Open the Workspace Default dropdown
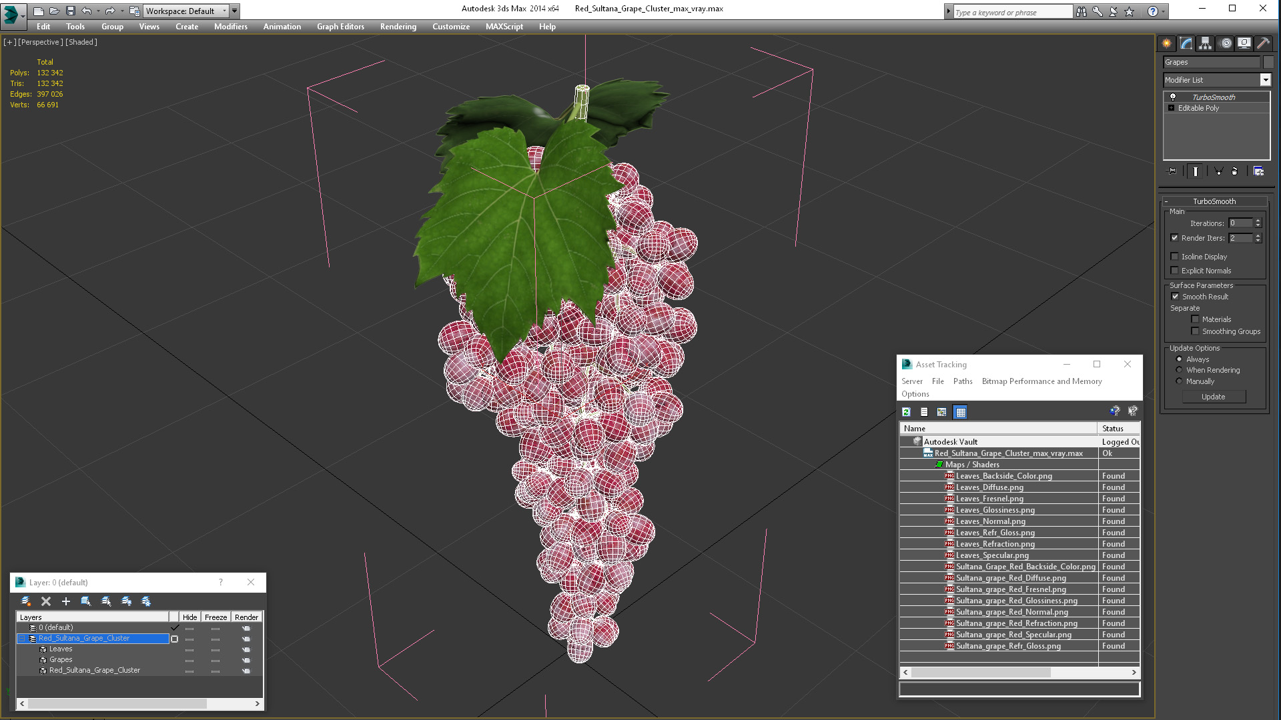This screenshot has width=1281, height=720. coord(185,11)
